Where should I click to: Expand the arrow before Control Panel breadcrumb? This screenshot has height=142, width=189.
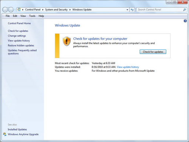point(23,9)
